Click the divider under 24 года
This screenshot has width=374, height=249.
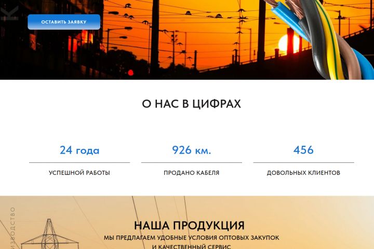pos(79,163)
